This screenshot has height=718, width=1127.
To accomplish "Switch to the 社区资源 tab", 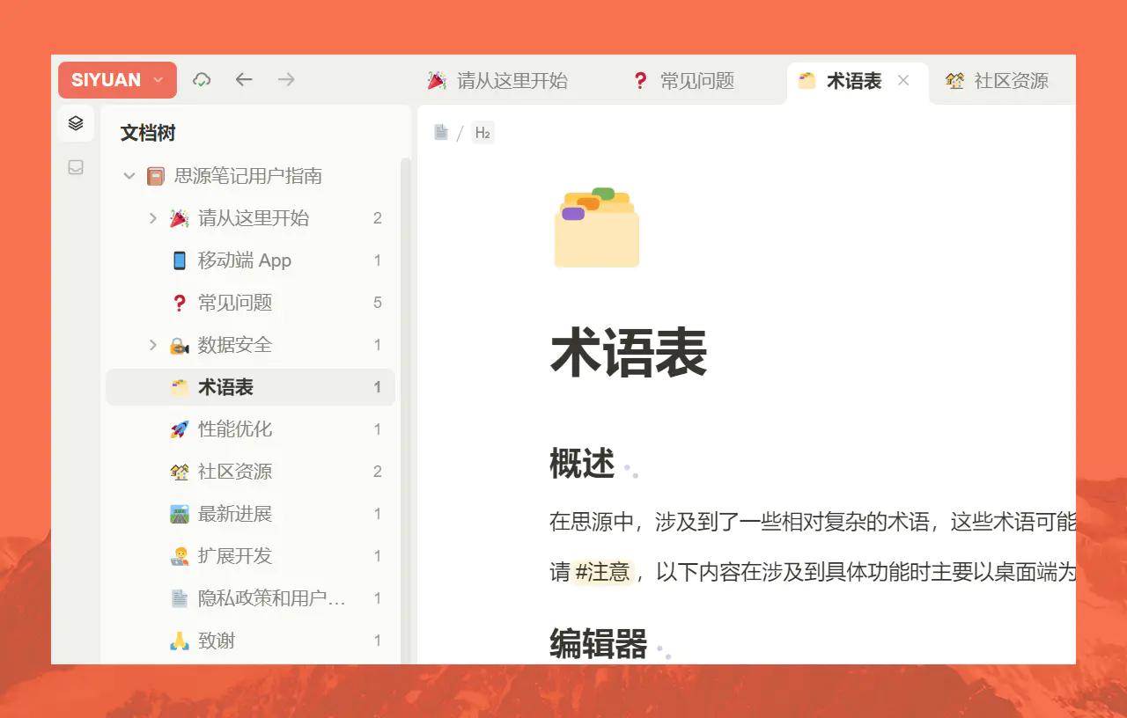I will (x=998, y=82).
